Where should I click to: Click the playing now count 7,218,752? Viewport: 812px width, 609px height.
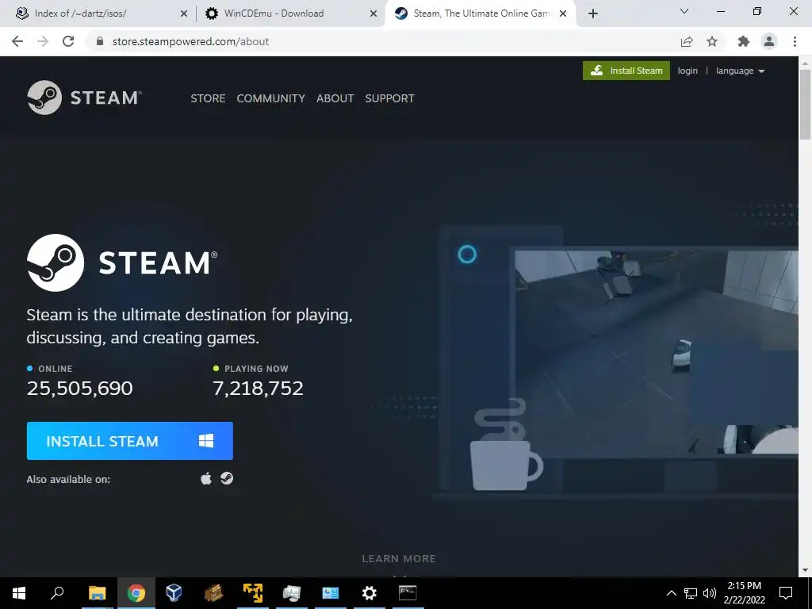(258, 389)
